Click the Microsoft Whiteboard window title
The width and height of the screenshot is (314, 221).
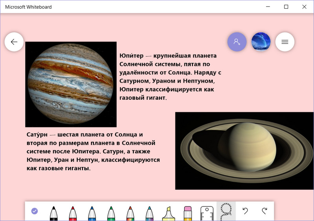tap(28, 7)
